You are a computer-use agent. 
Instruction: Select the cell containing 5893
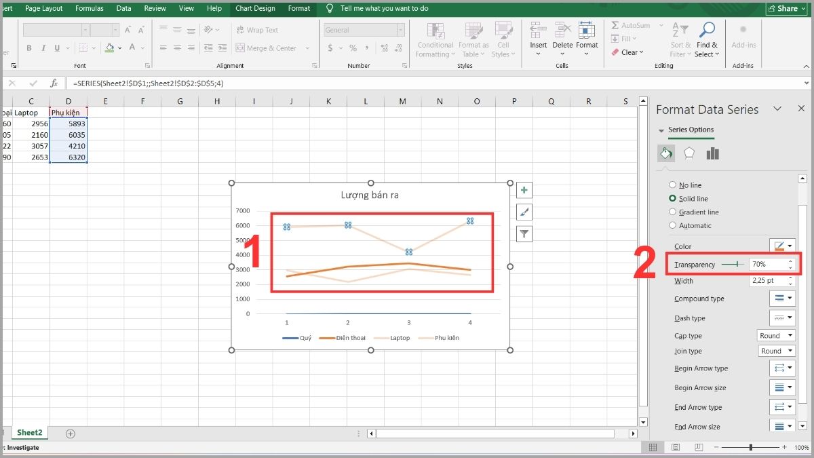[69, 123]
